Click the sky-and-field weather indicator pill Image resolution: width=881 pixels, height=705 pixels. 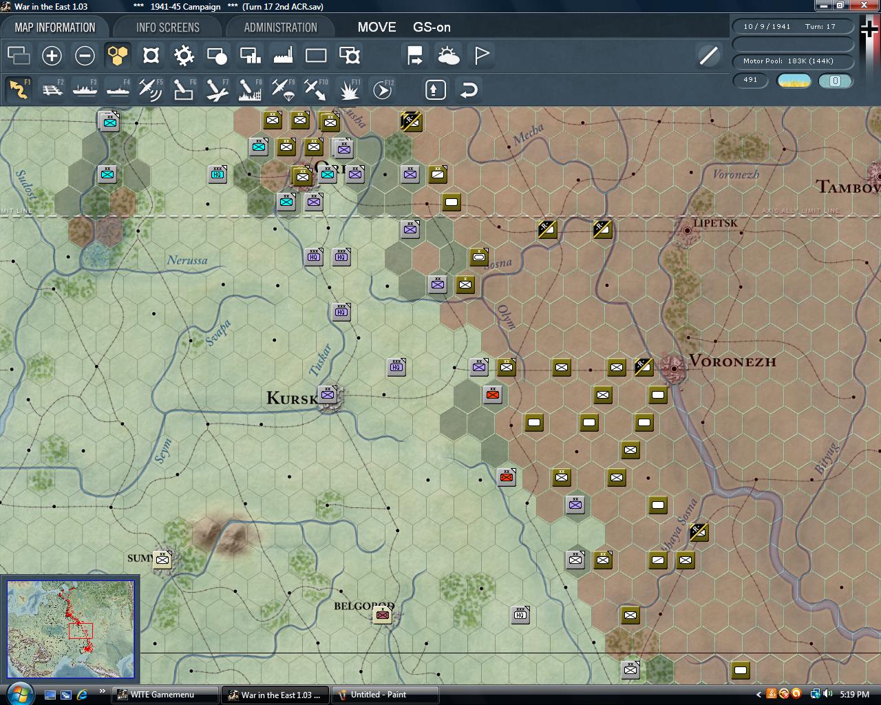pyautogui.click(x=794, y=81)
